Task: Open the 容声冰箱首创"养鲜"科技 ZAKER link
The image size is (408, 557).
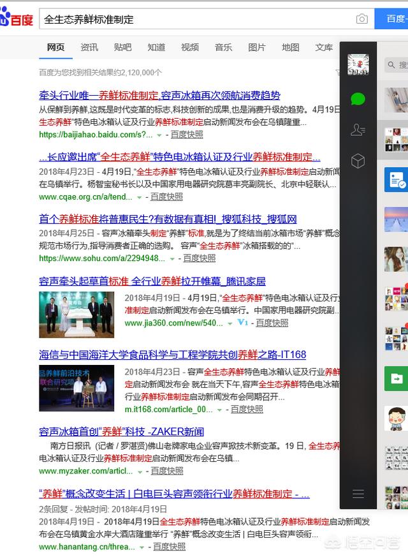Action: coord(121,431)
